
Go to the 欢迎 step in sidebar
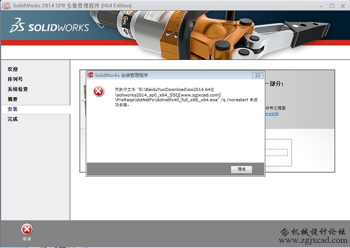(x=13, y=69)
